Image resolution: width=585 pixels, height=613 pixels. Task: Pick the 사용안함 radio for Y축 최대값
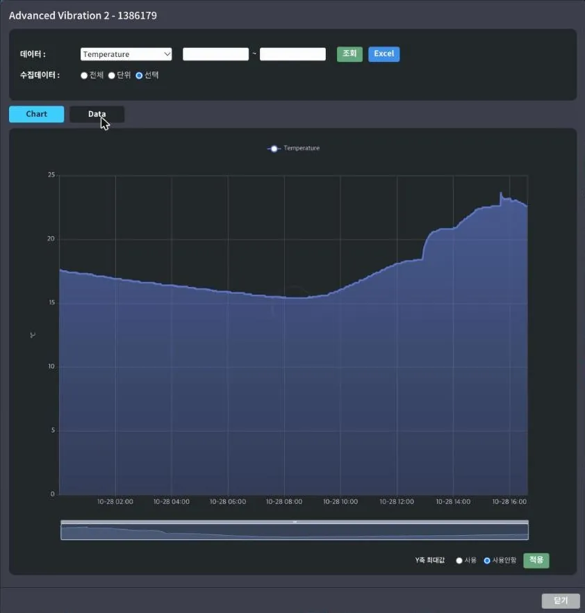(x=487, y=561)
